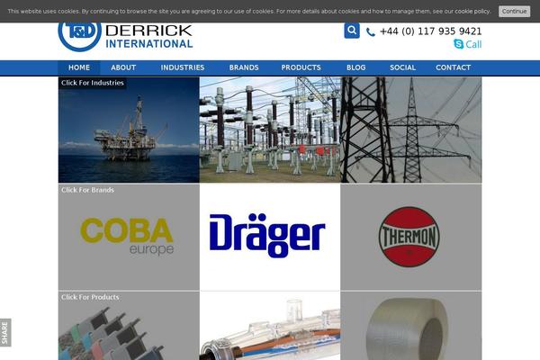Viewport: 540px width, 360px height.
Task: Click the Dräger brand logo
Action: click(x=267, y=236)
